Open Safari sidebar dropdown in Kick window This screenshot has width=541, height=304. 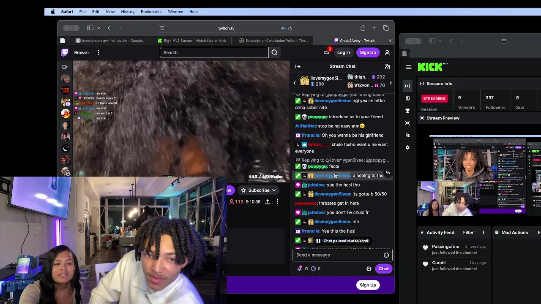pos(440,41)
